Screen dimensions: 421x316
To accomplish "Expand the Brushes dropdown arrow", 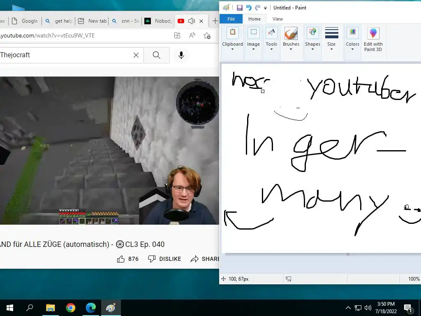I will tap(291, 49).
